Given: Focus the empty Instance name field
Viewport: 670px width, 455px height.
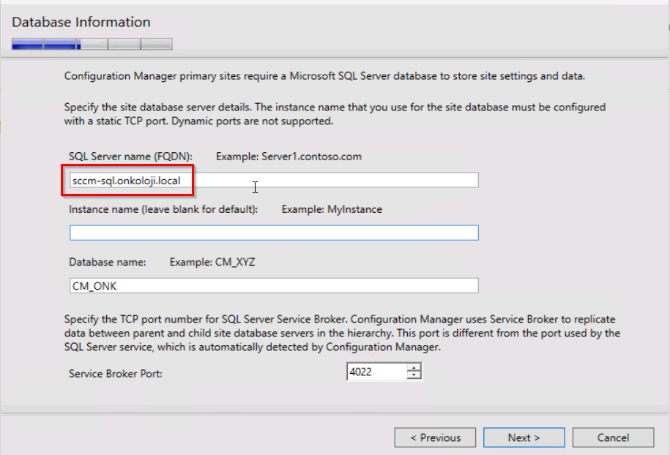Looking at the screenshot, I should (x=274, y=233).
